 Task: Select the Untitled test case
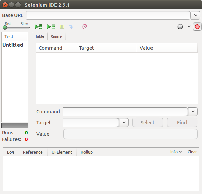(x=15, y=45)
